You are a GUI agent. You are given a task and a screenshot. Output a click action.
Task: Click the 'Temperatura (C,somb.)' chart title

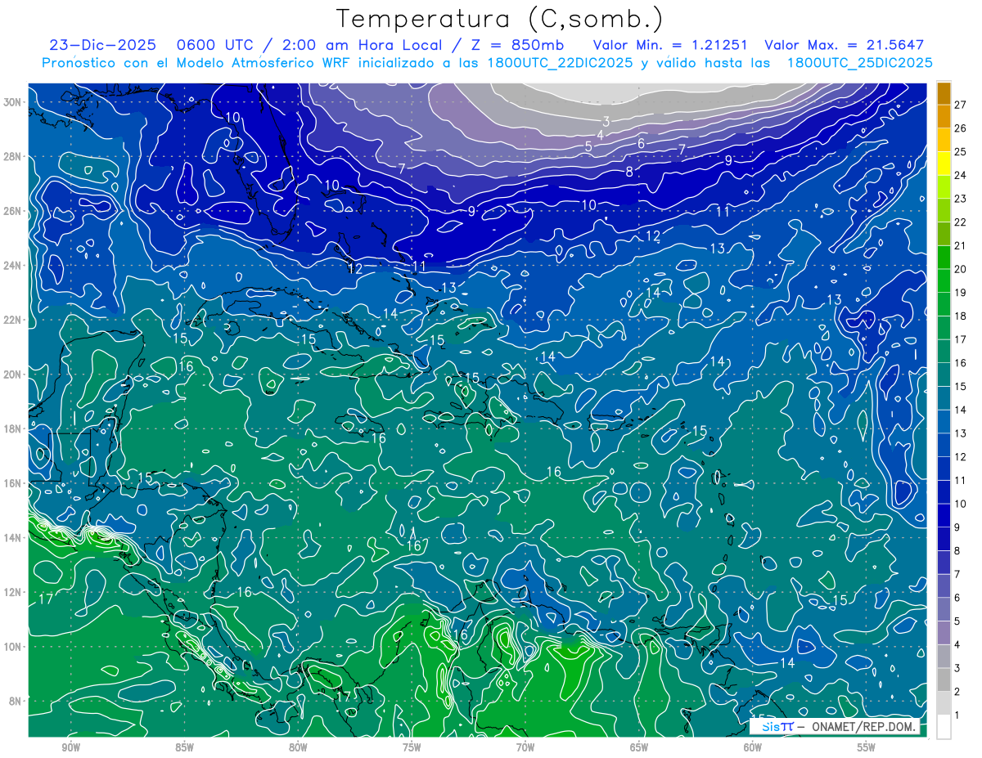pos(499,19)
